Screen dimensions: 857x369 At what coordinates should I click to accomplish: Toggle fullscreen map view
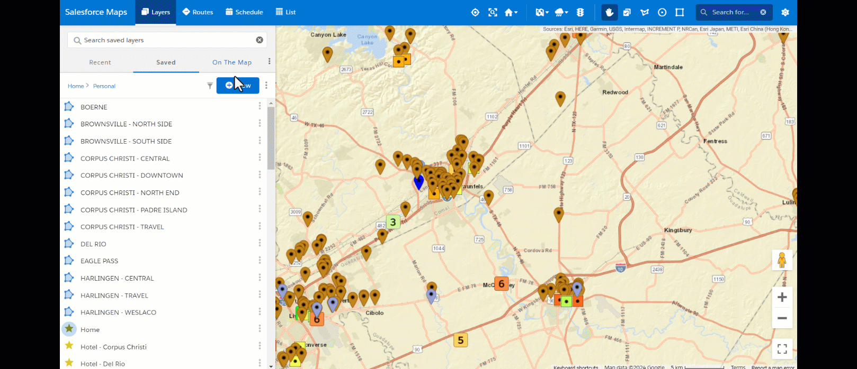(x=782, y=349)
